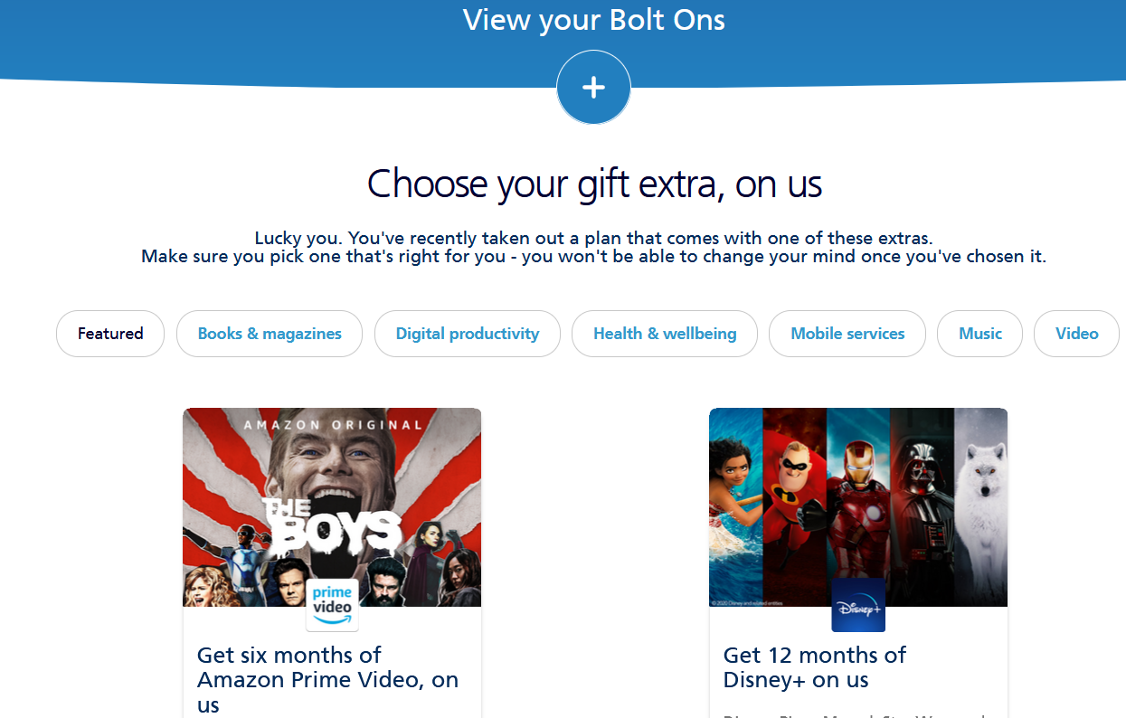Open the Get 12 months of Disney+ offer
Image resolution: width=1126 pixels, height=718 pixels.
[x=814, y=666]
